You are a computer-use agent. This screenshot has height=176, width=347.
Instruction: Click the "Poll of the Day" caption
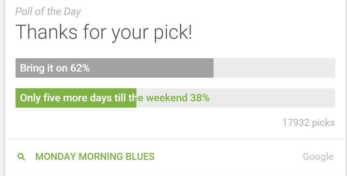pos(48,12)
